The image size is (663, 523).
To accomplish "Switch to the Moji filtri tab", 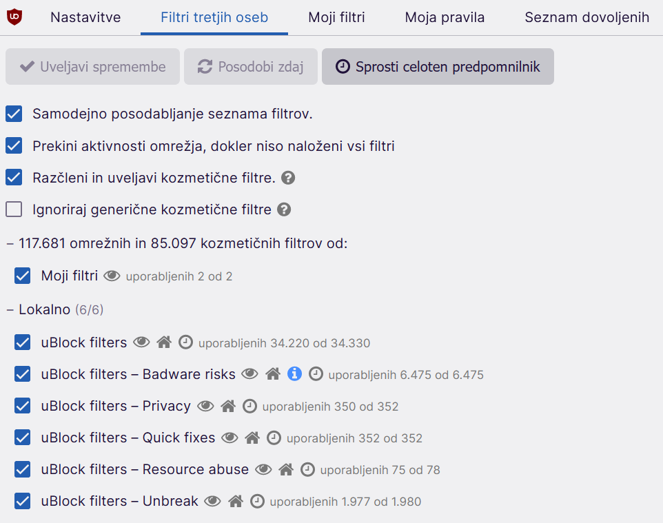I will coord(336,17).
